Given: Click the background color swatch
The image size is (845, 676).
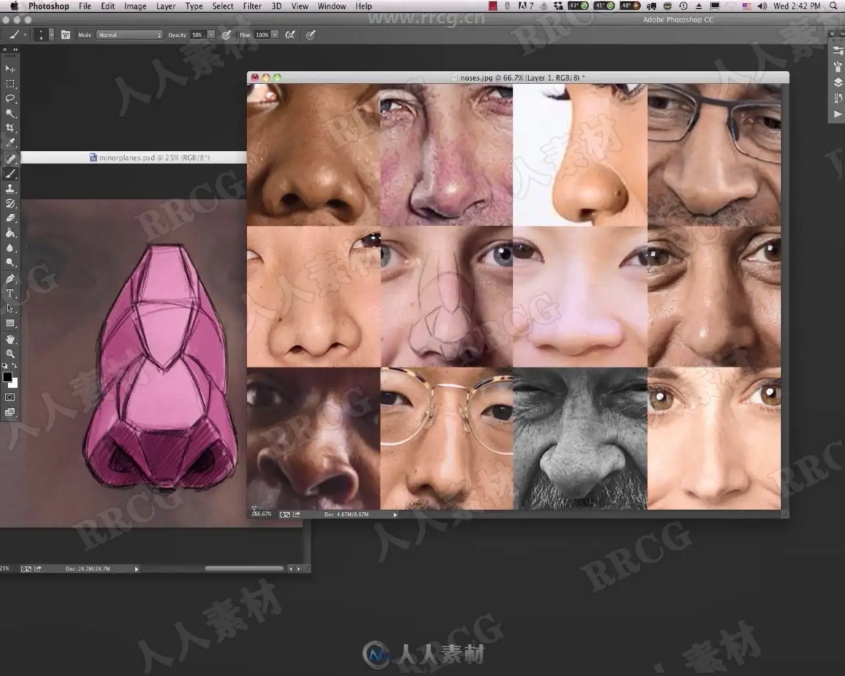Looking at the screenshot, I should (15, 384).
